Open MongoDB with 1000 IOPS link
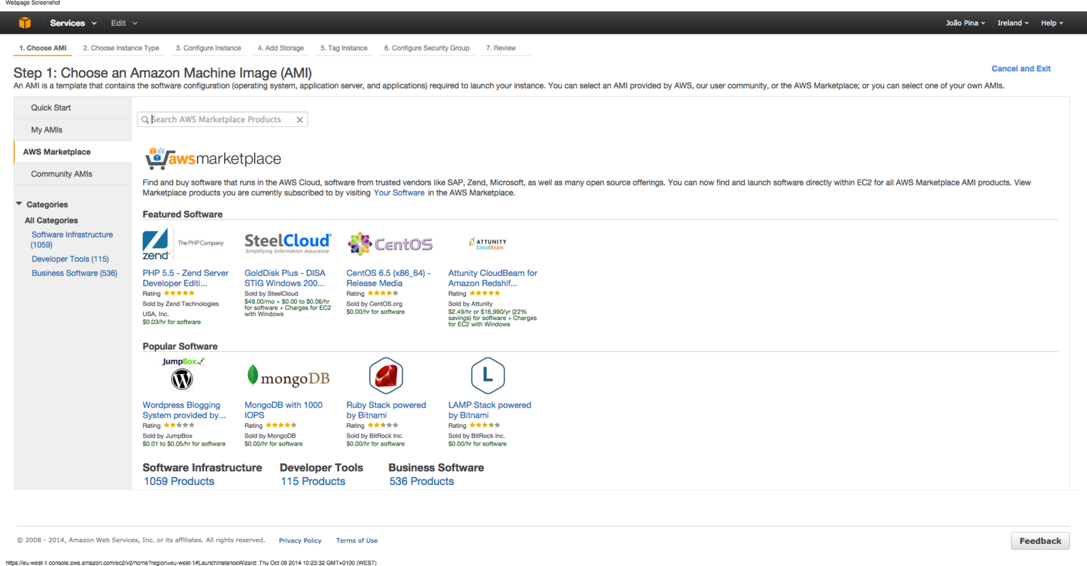1087x566 pixels. coord(283,410)
